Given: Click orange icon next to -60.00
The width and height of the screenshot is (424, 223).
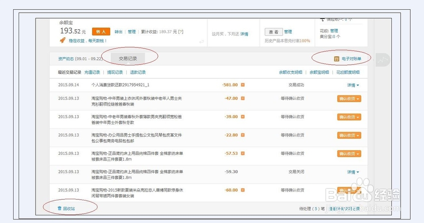Looking at the screenshot, I should pos(243,190).
